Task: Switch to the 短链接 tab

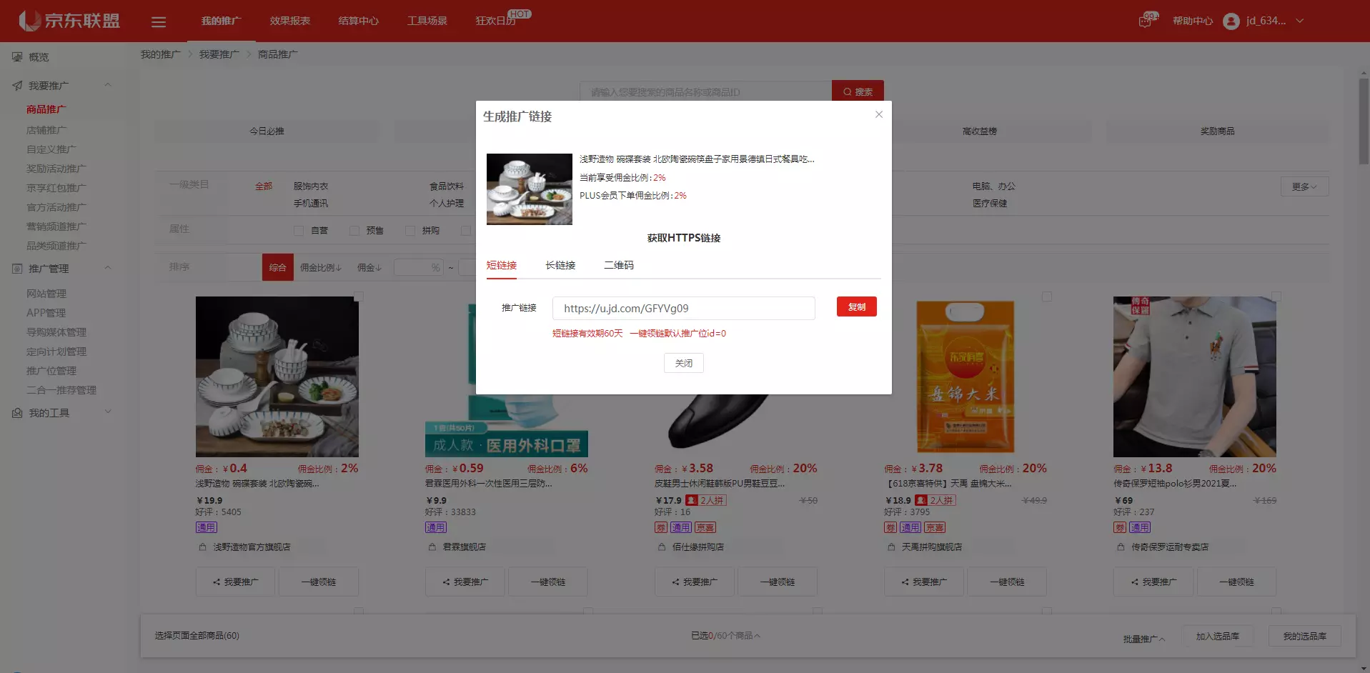Action: point(502,265)
